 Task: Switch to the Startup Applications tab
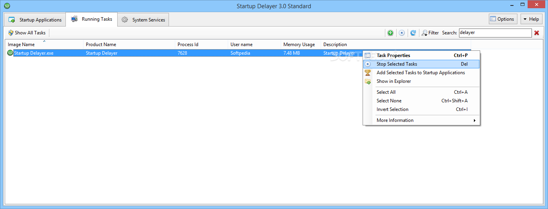(35, 20)
